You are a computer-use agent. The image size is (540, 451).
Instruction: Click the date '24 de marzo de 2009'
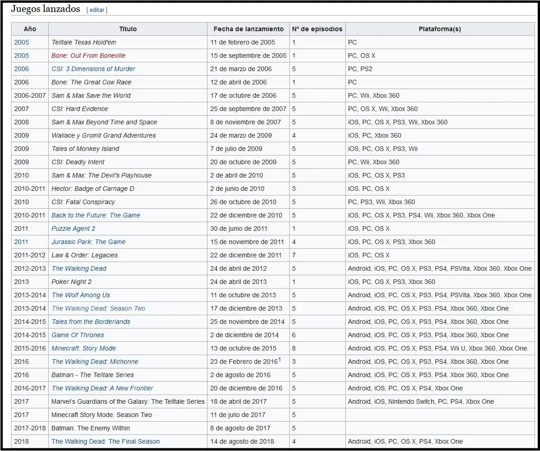[x=241, y=135]
